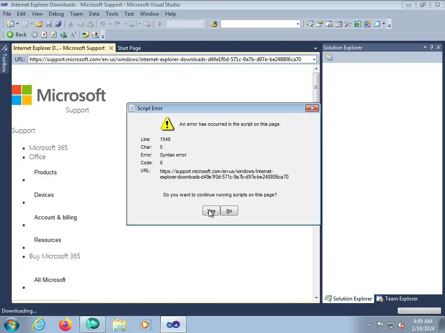Switch to the Team Explorer tab
The height and width of the screenshot is (333, 445).
coord(397,299)
